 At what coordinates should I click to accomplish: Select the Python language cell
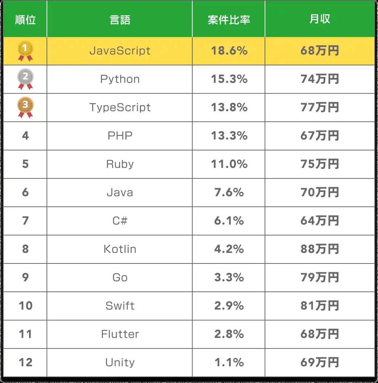(x=120, y=79)
